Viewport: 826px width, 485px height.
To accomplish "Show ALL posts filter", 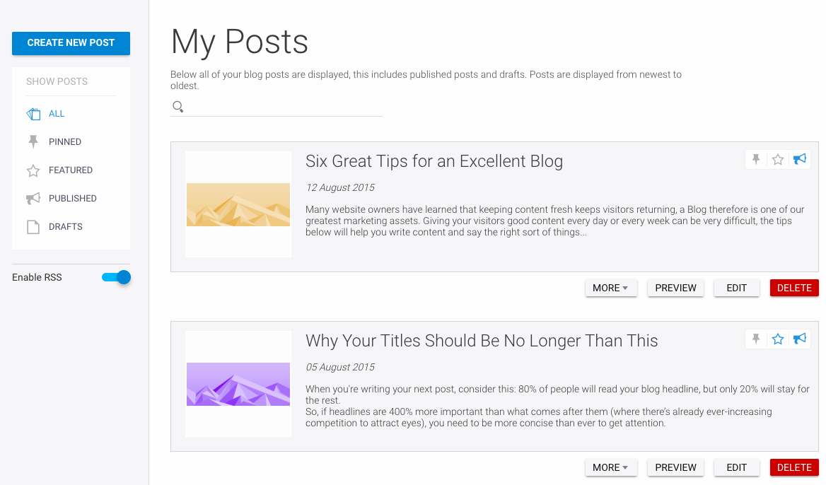I will pos(57,114).
